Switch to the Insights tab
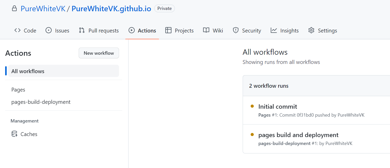This screenshot has width=390, height=168. click(x=289, y=31)
